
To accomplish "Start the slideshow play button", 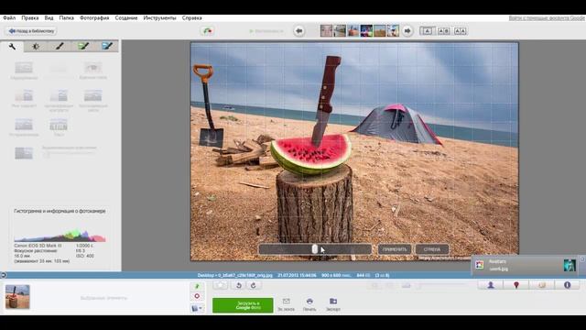I will [266, 31].
